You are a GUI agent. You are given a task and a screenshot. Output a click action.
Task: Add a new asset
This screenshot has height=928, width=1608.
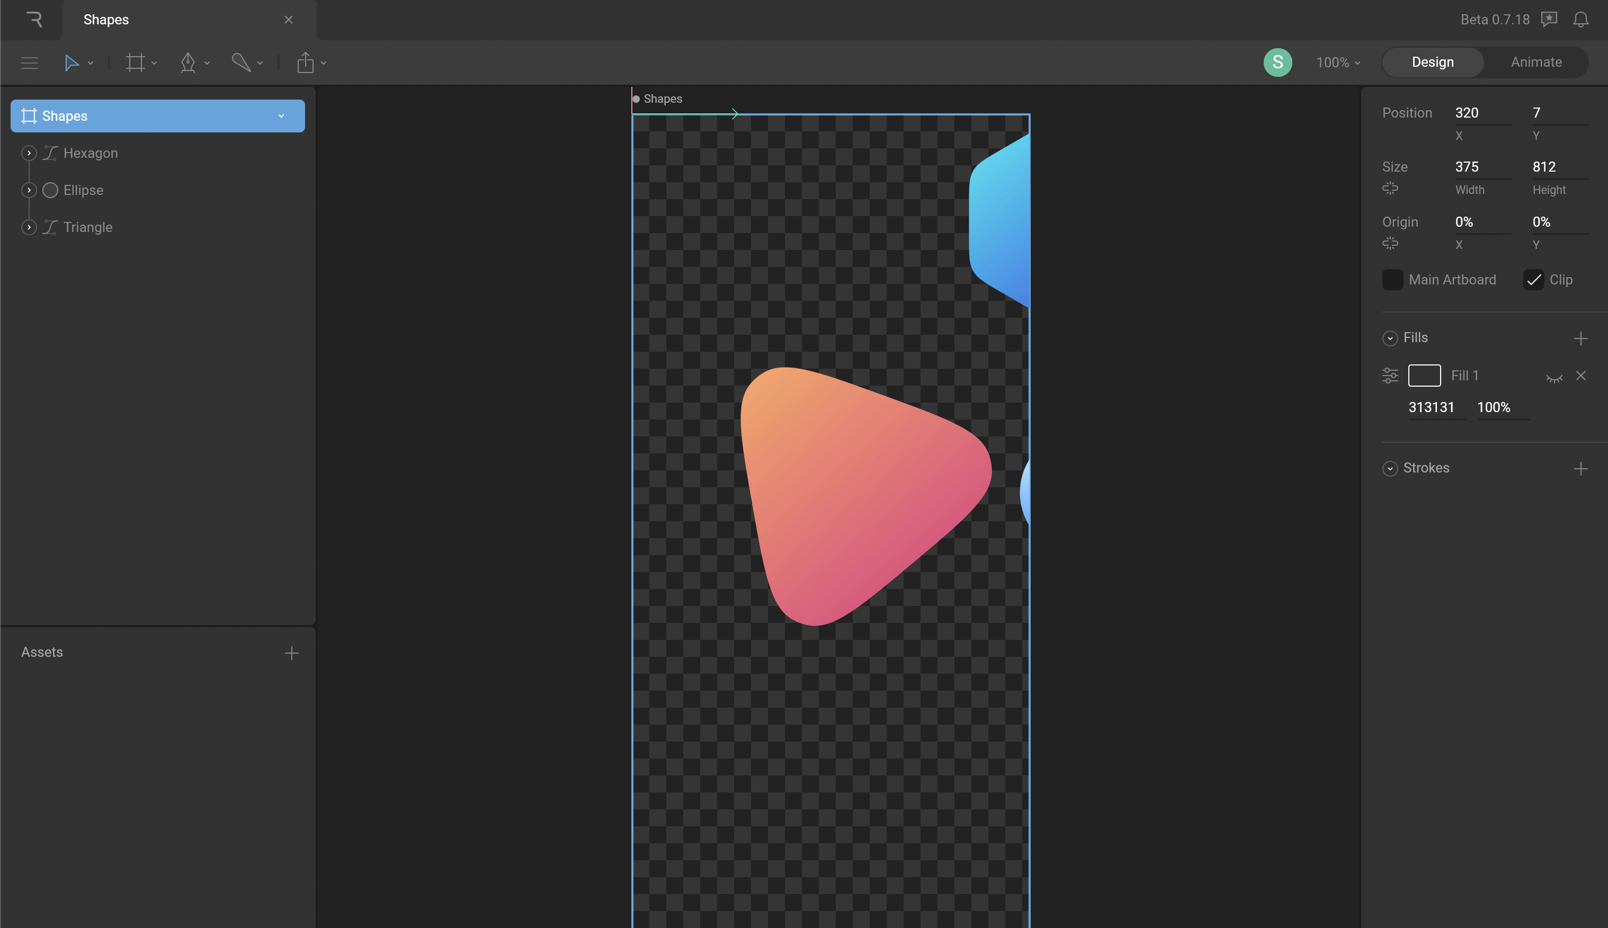[x=291, y=653]
